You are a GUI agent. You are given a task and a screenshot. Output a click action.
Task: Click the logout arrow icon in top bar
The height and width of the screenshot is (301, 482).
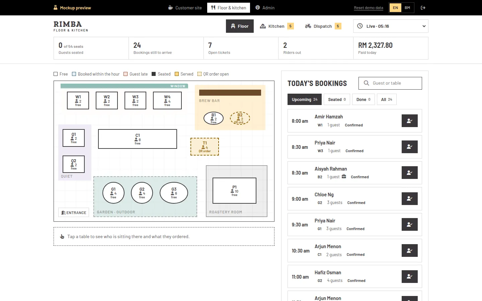[x=423, y=8]
